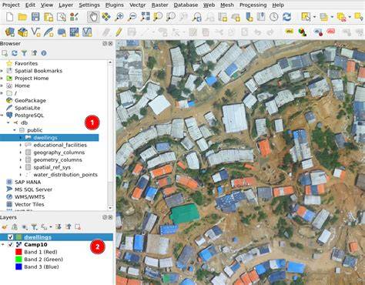Open the Plugins menu
The width and height of the screenshot is (365, 285).
[x=114, y=5]
